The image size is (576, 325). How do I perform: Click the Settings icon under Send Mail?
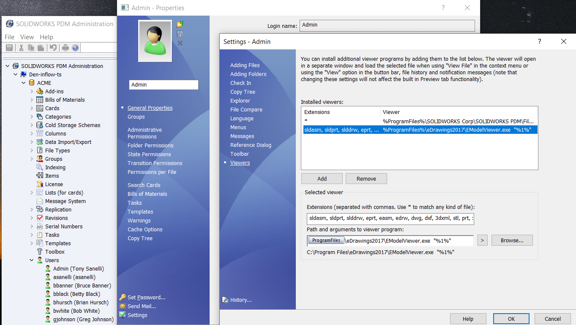[x=123, y=315]
